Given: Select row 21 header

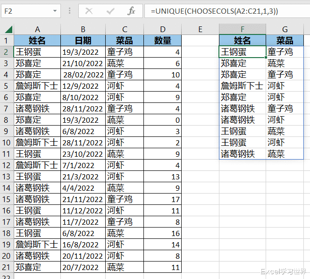Looking at the screenshot, I should pyautogui.click(x=7, y=267).
